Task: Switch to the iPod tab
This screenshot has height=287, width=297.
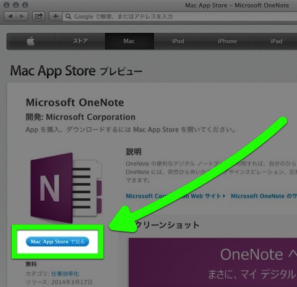Action: tap(178, 41)
